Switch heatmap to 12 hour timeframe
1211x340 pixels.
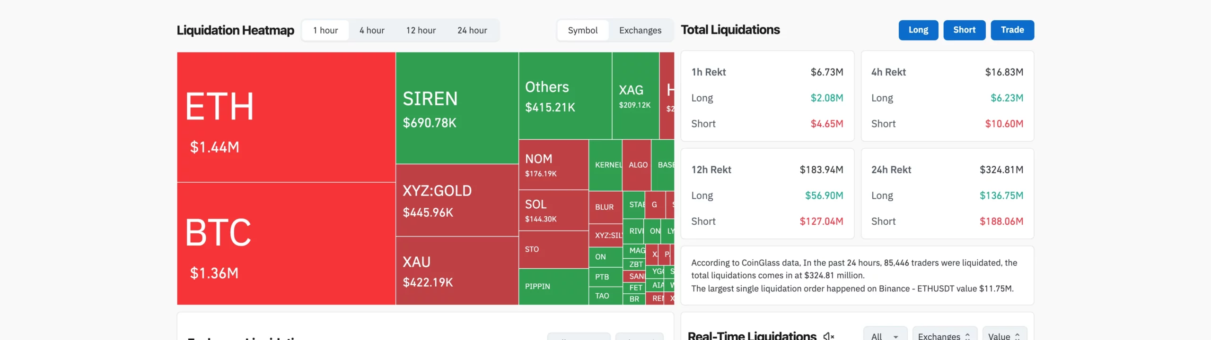[x=421, y=30]
